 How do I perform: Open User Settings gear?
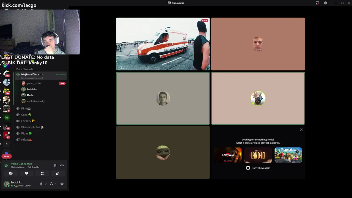pyautogui.click(x=62, y=184)
